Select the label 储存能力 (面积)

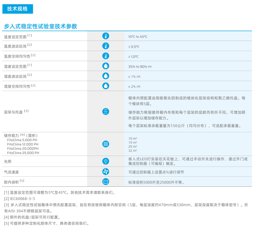pos(21,135)
